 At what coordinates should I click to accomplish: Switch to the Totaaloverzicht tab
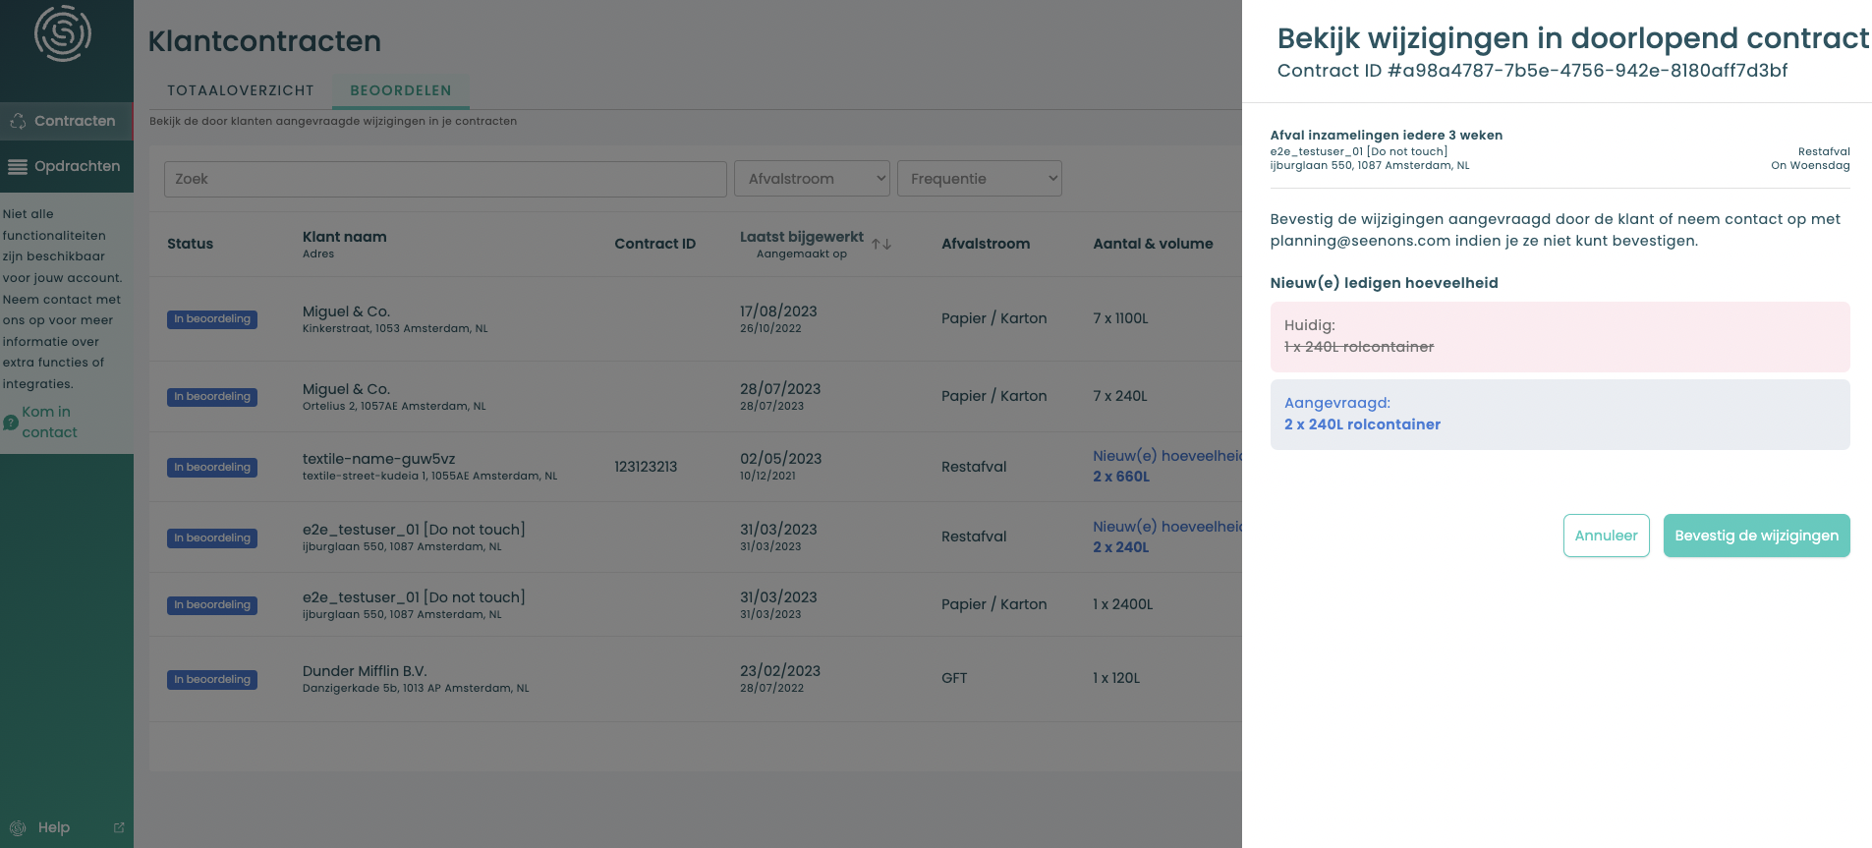[241, 90]
